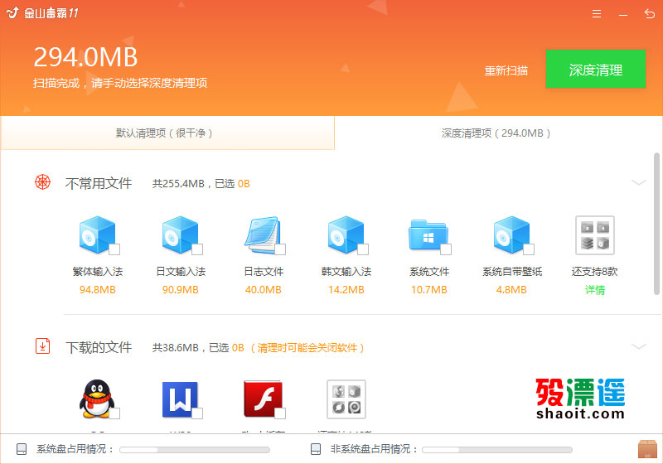
Task: Check the 系统自带壁纸 4.8MB checkbox
Action: pyautogui.click(x=529, y=249)
